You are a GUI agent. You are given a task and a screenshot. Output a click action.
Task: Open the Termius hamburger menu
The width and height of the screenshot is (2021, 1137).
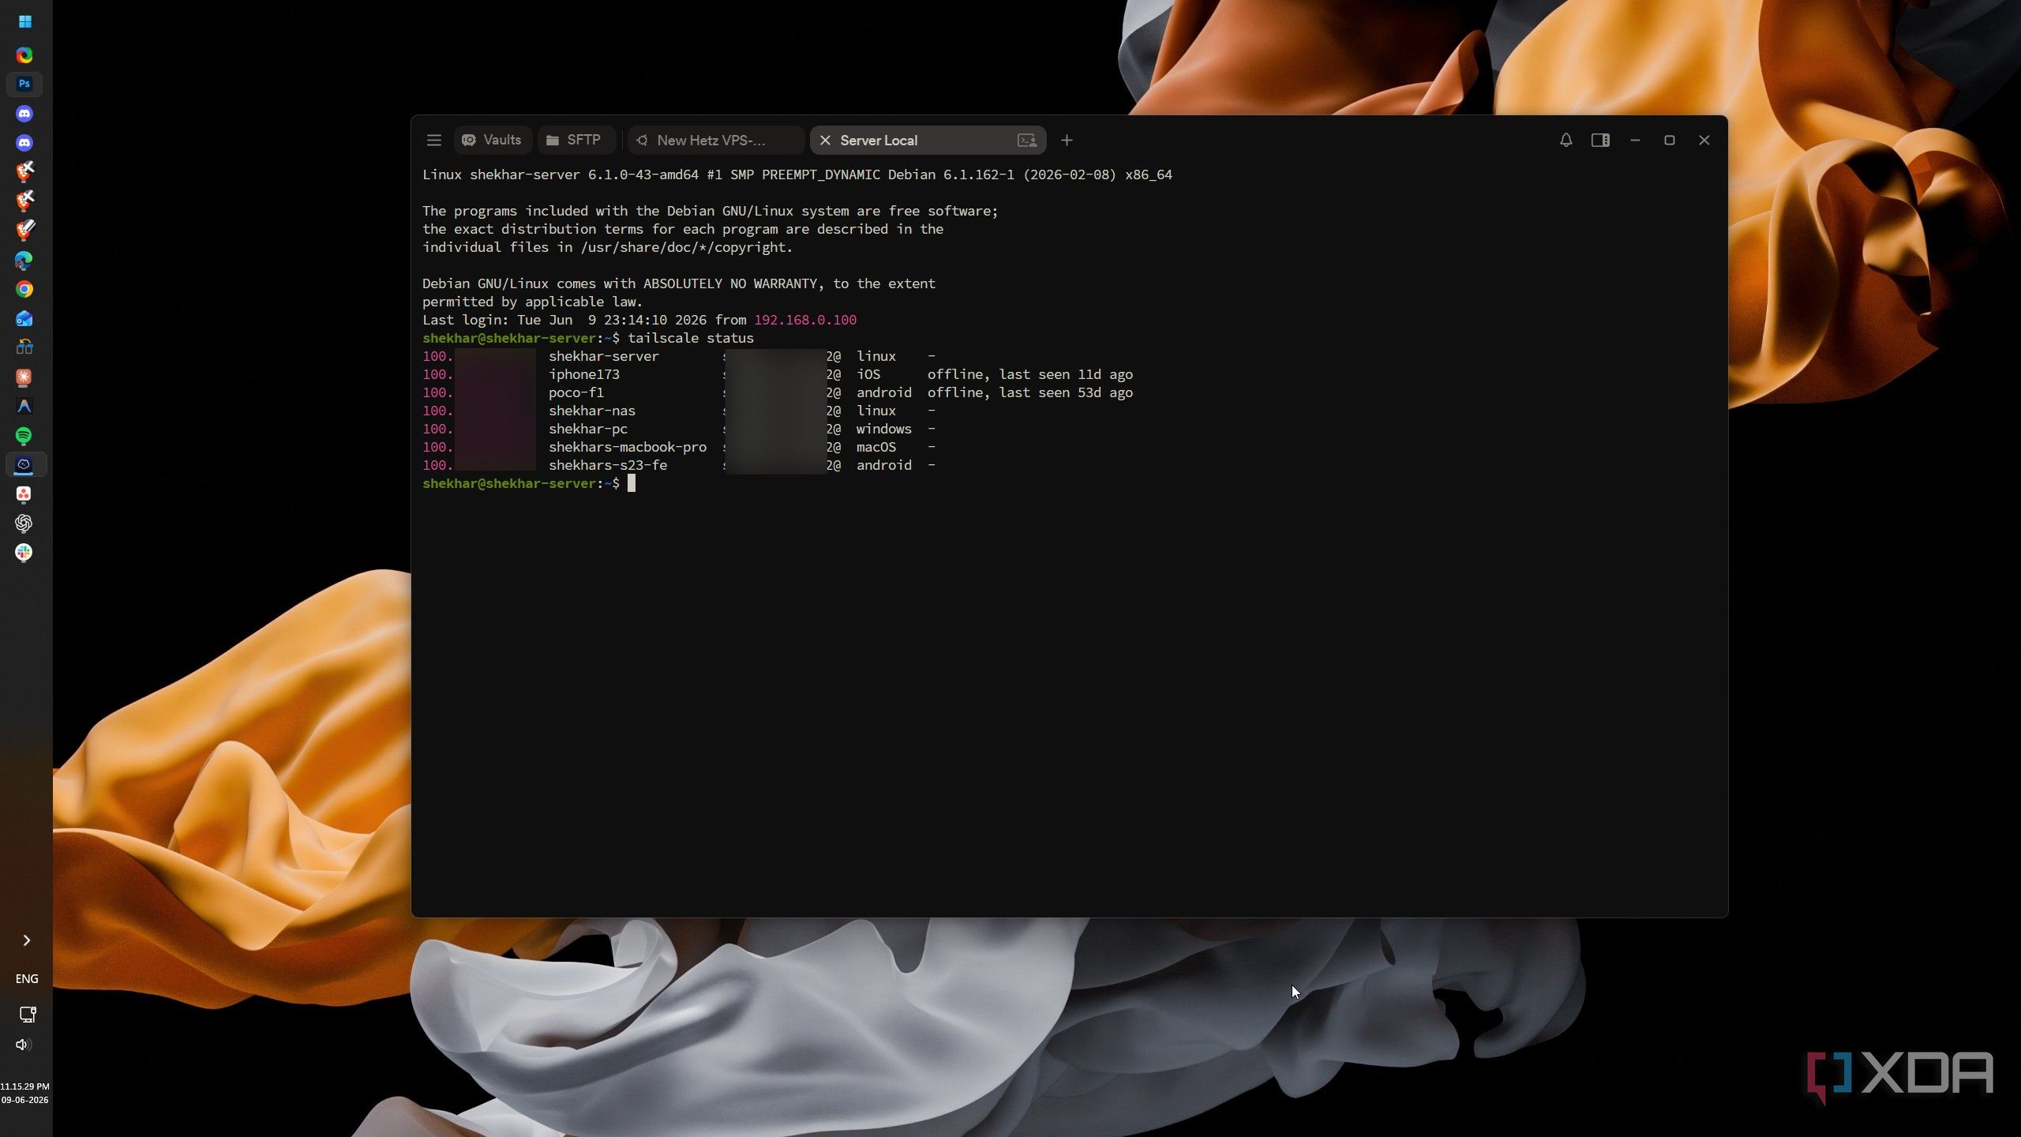(x=433, y=141)
